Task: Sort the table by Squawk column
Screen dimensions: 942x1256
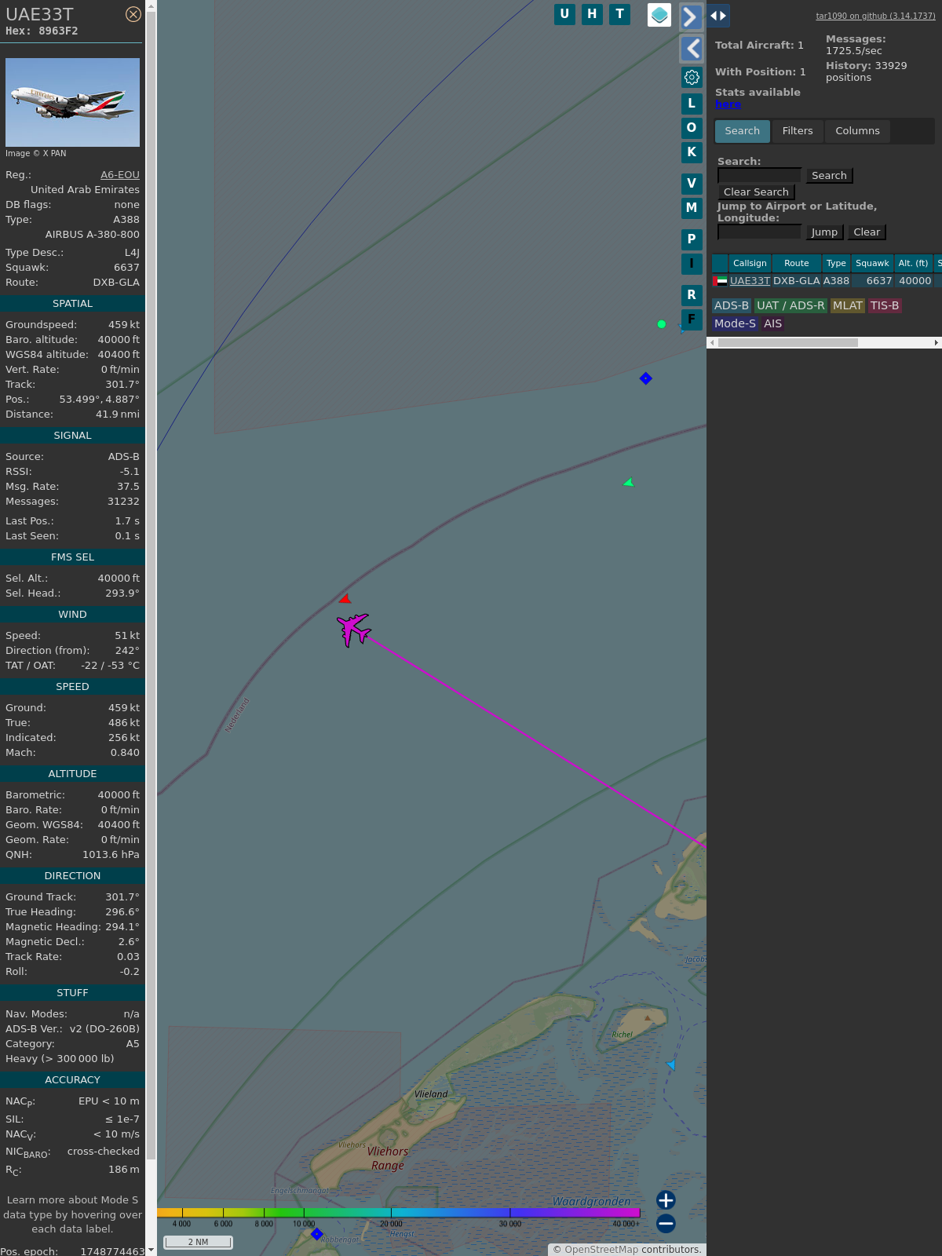Action: point(872,264)
